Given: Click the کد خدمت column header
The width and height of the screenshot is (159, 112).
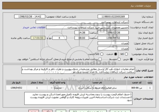Looking at the screenshot, I should (x=137, y=83).
